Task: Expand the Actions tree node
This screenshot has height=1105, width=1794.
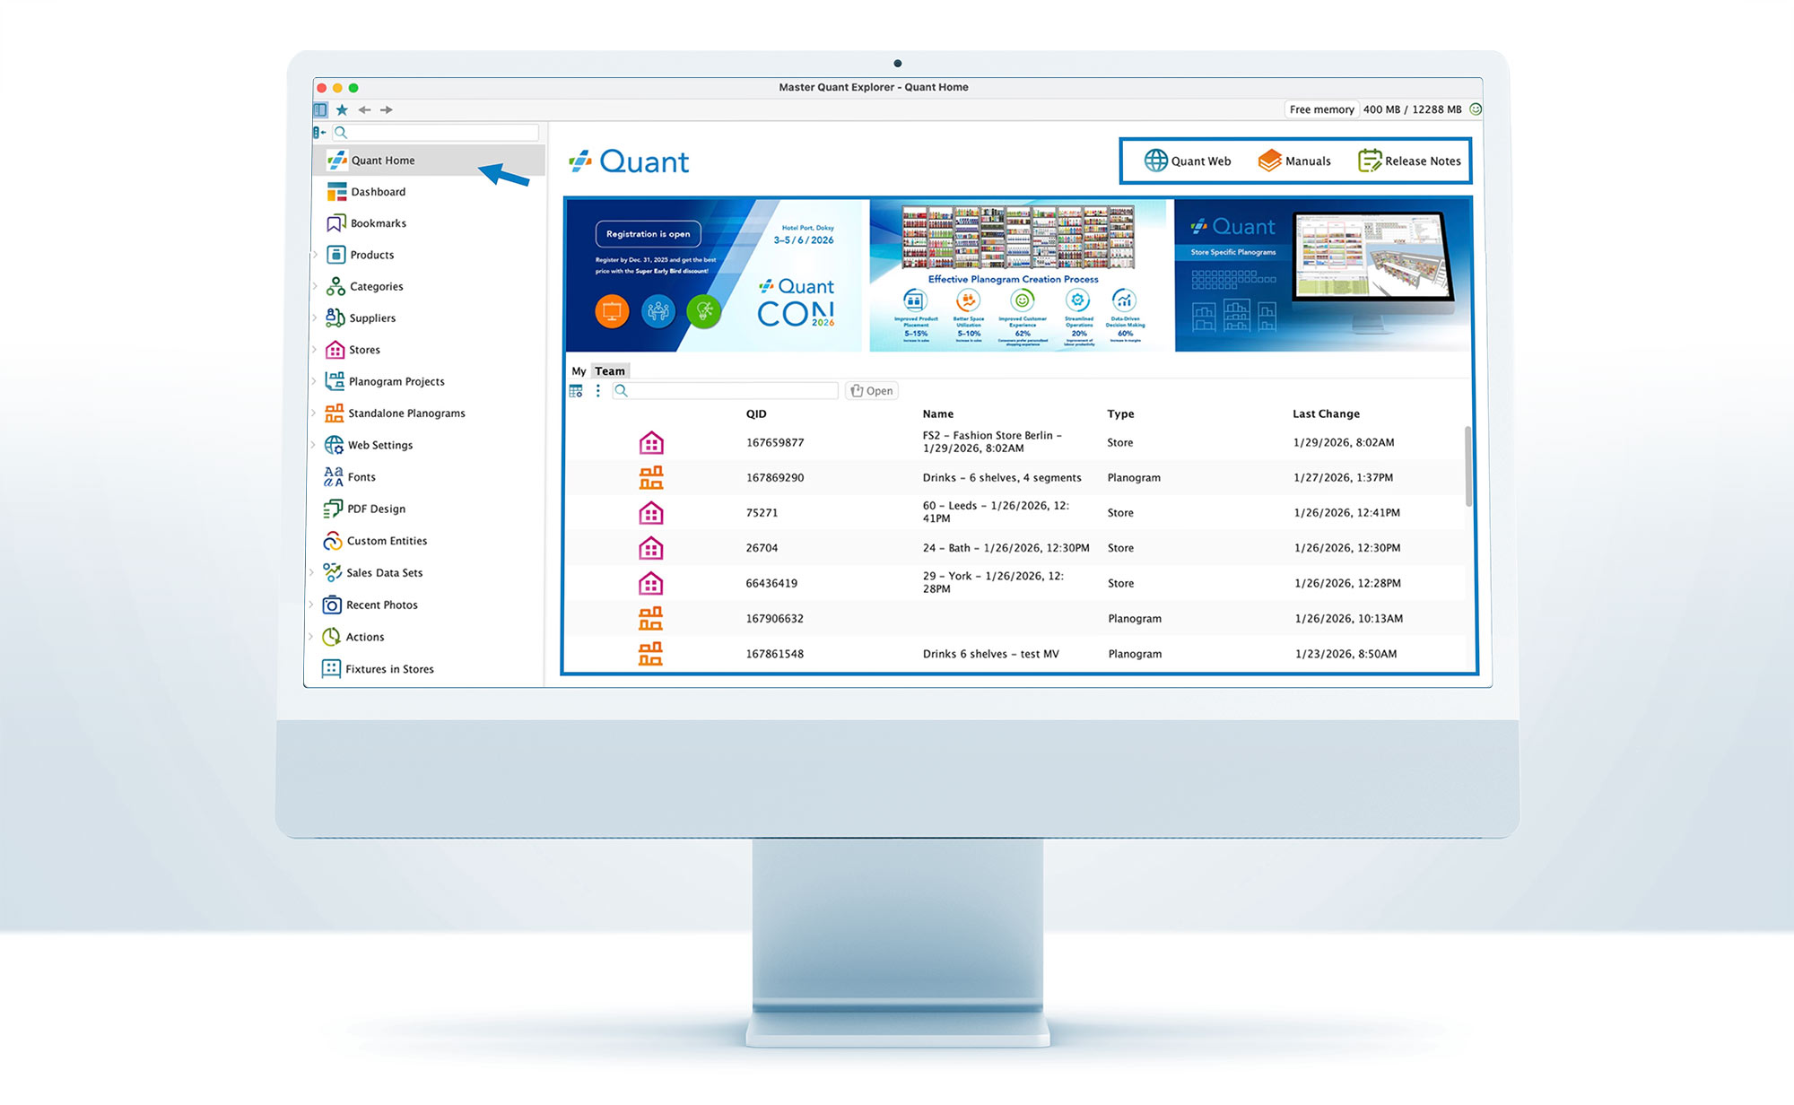Action: click(x=310, y=637)
